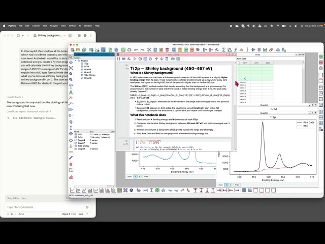
Task: Open macOS Spotlight search icon
Action: tap(290, 26)
